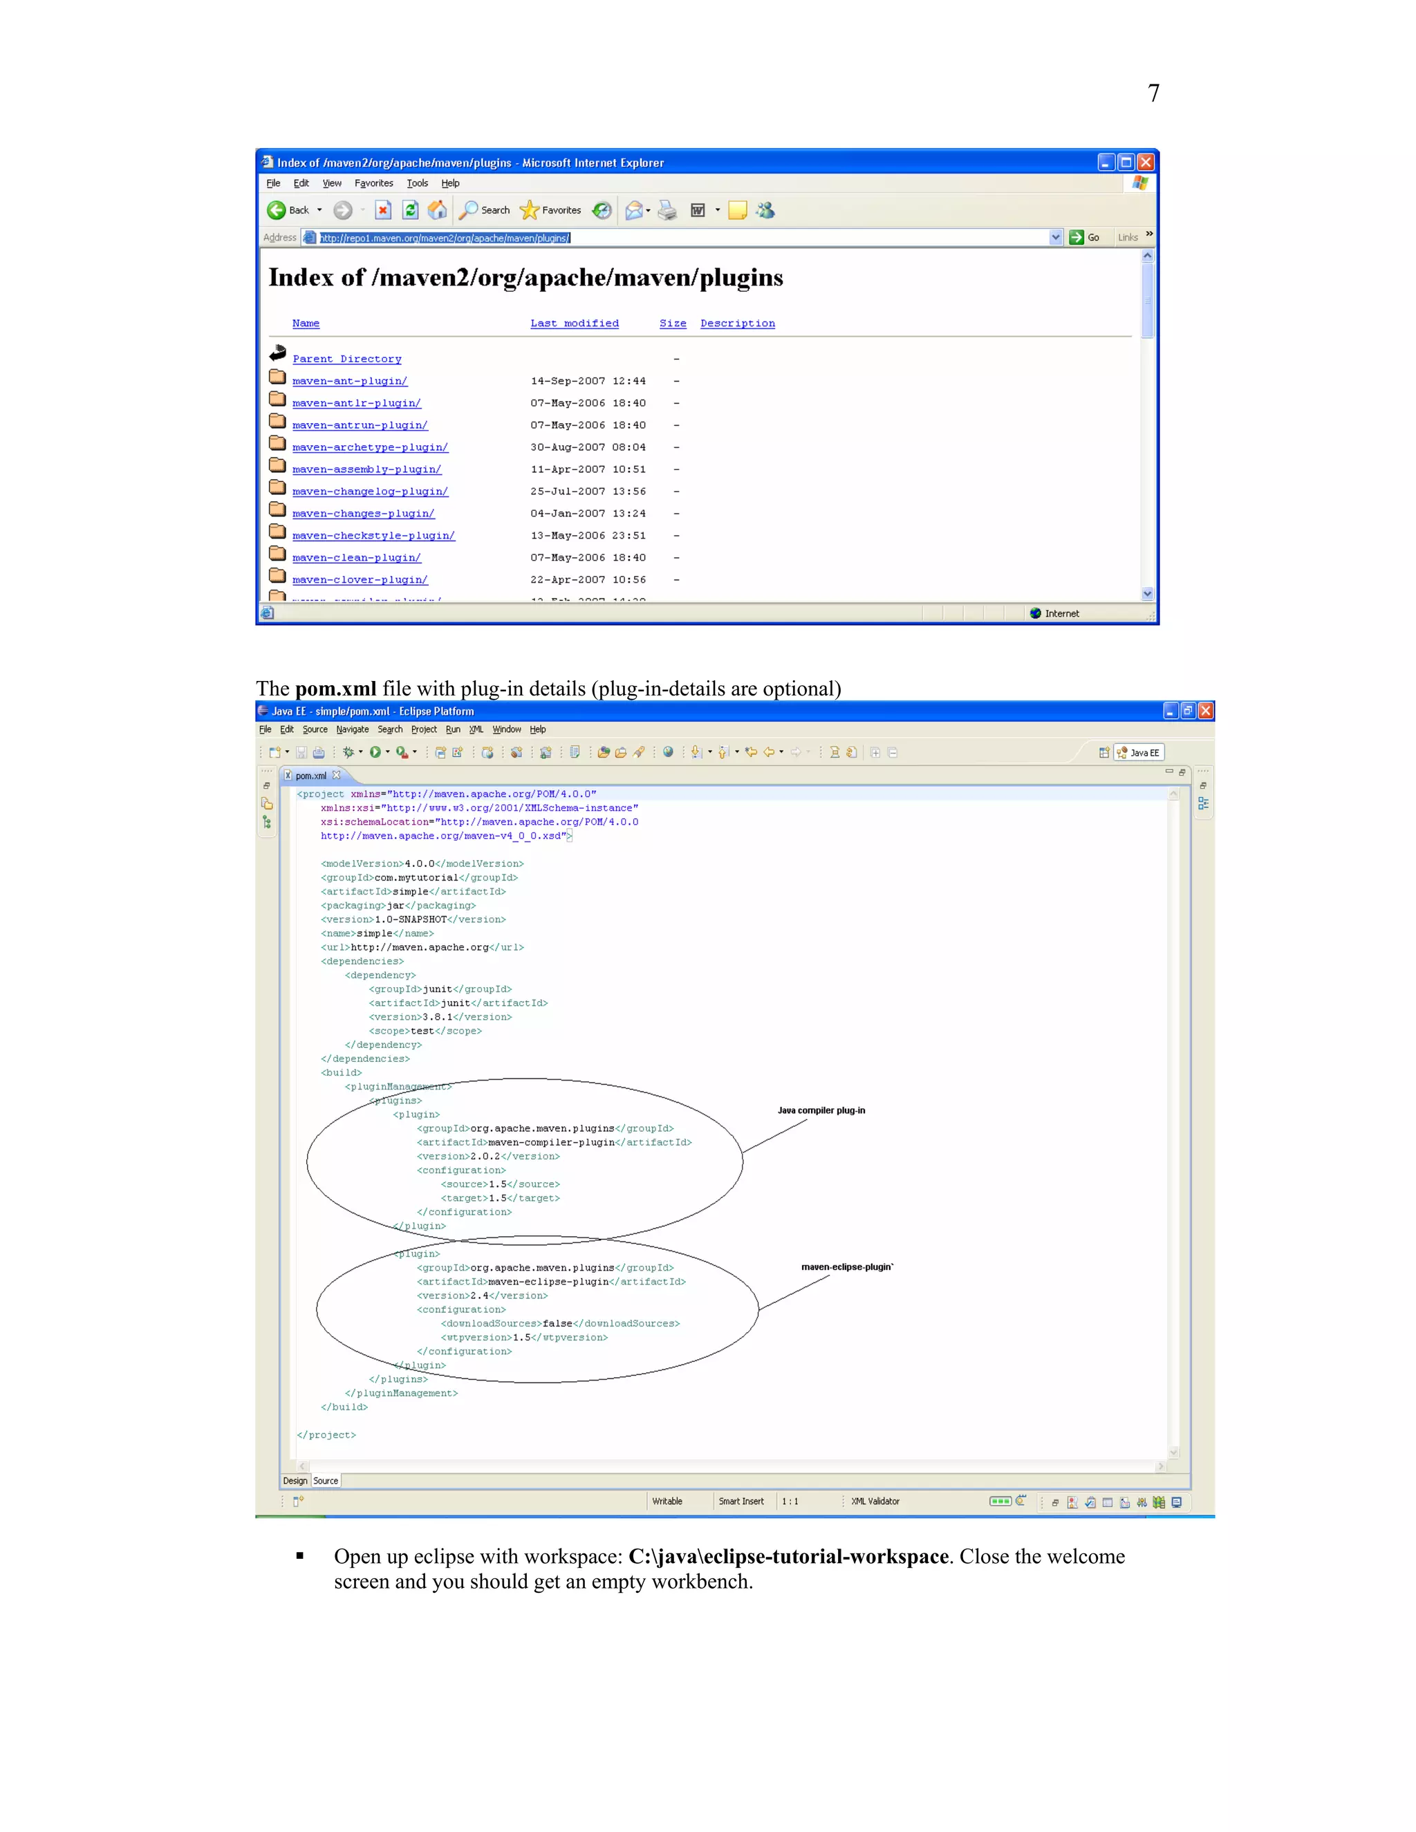Open the Navigate menu in Eclipse
The width and height of the screenshot is (1416, 1832).
[353, 730]
